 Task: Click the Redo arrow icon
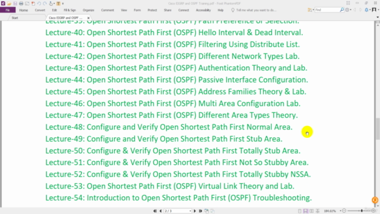click(45, 4)
